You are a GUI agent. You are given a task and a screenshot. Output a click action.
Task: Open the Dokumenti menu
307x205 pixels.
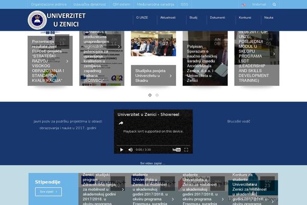[217, 17]
